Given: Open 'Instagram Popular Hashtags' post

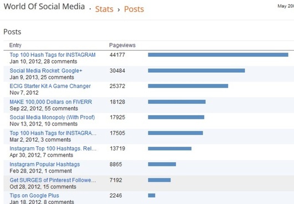Looking at the screenshot, I should (45, 164).
